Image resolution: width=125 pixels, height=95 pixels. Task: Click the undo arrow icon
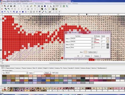28,6
